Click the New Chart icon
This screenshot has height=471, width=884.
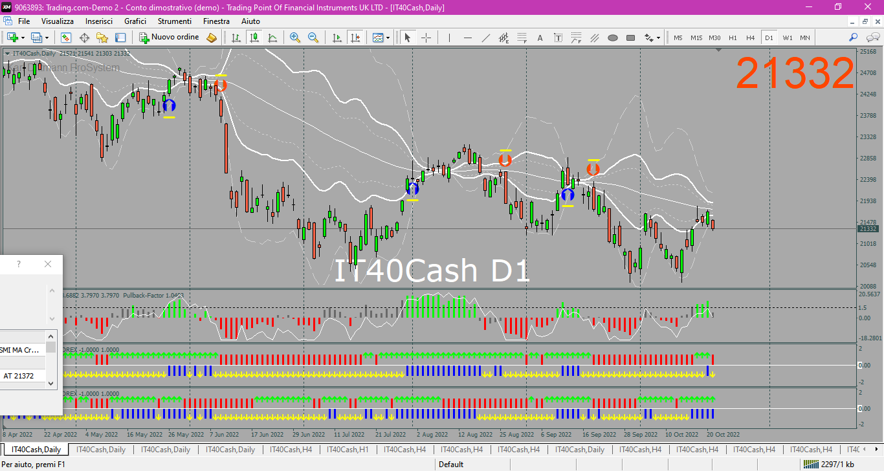12,38
